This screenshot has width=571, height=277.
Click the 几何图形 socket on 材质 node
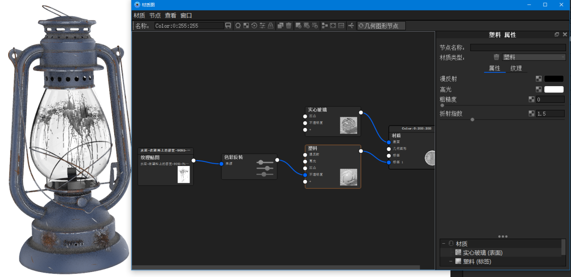point(389,149)
